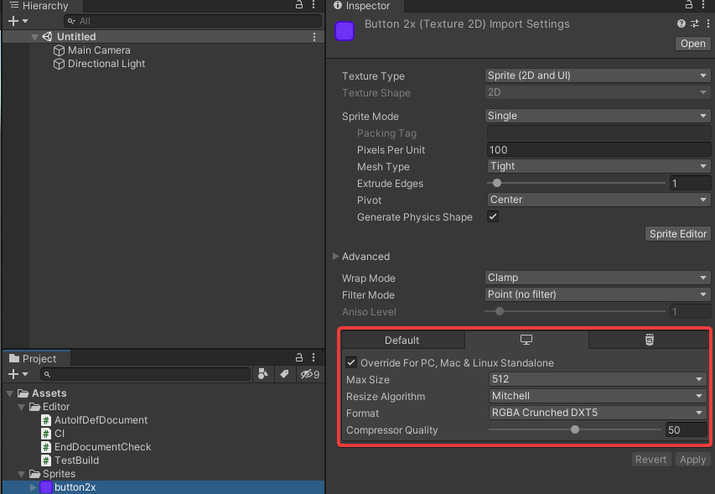This screenshot has width=715, height=494.
Task: Toggle hidden packages visibility in Project panel
Action: coord(309,374)
